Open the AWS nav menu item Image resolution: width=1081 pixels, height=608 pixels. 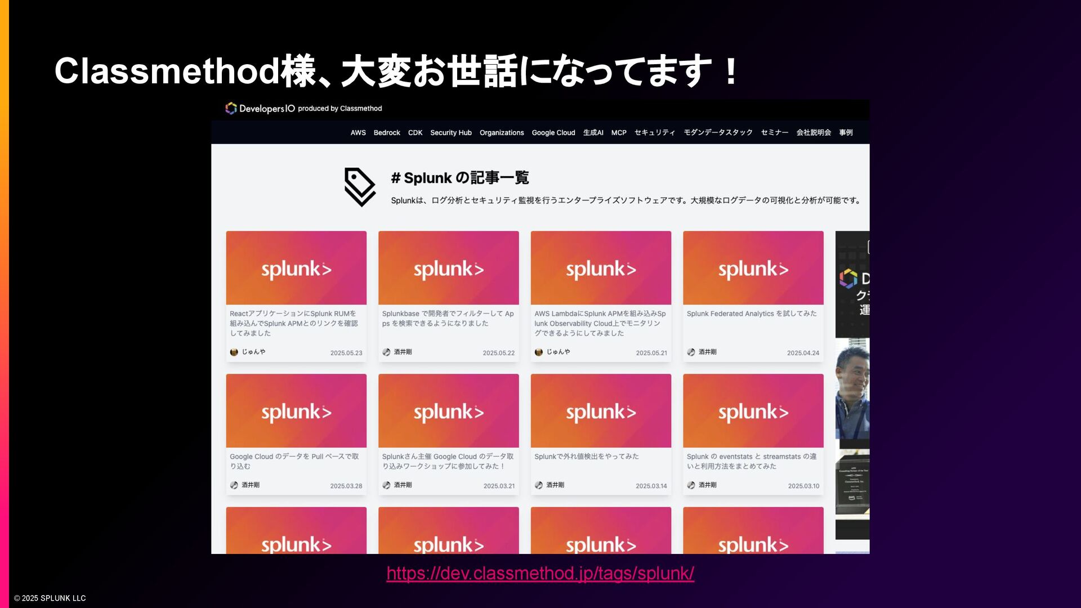point(358,133)
